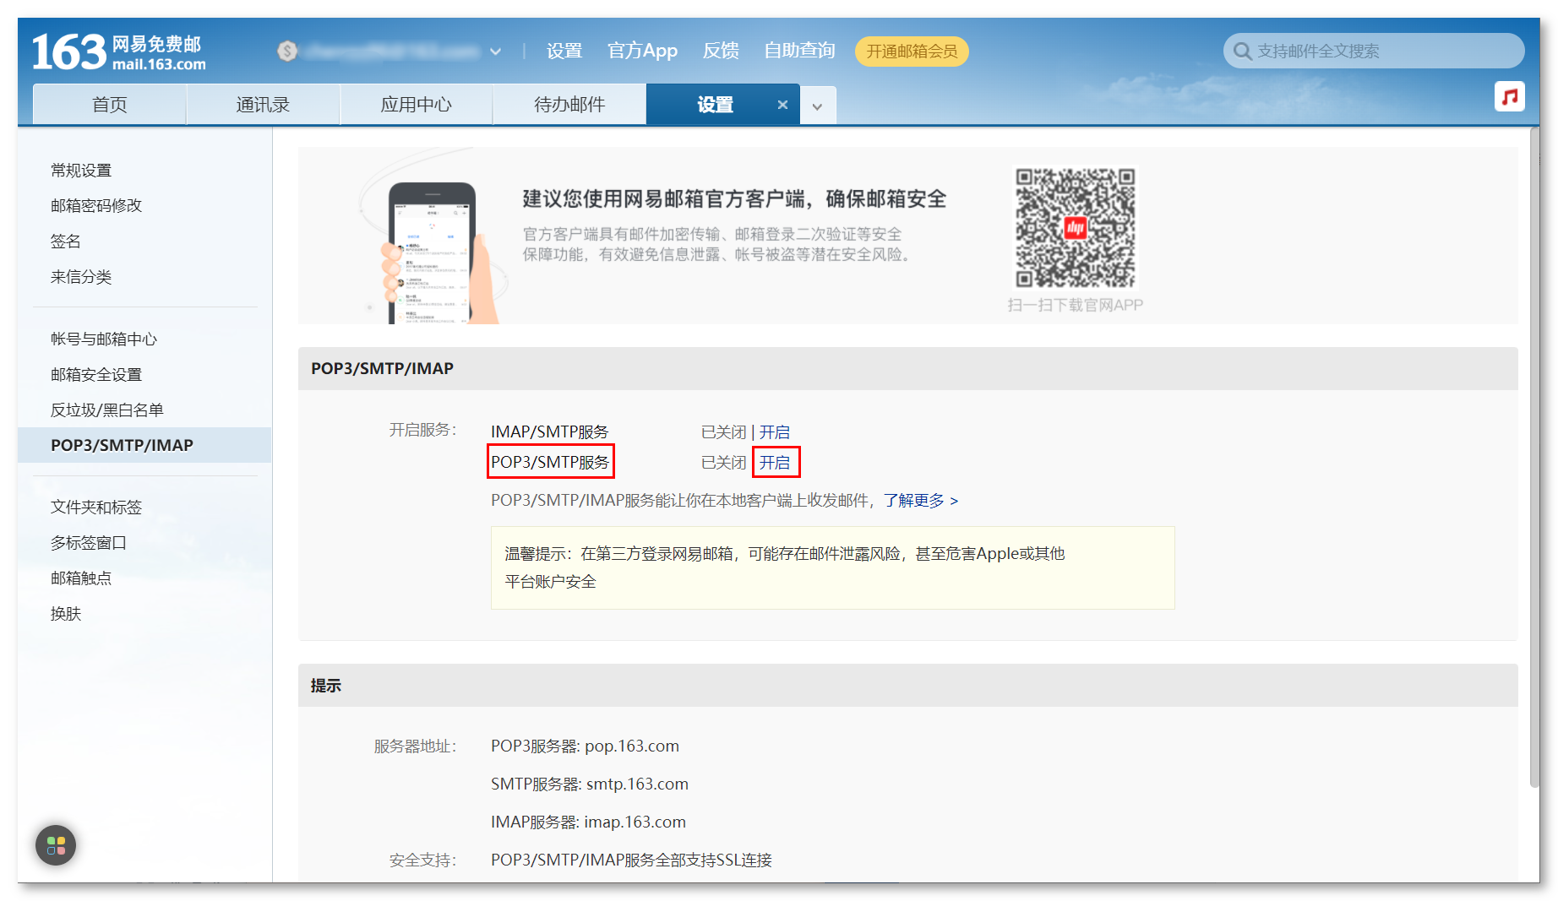Expand the account dropdown arrow
This screenshot has width=1558, height=901.
tap(496, 52)
